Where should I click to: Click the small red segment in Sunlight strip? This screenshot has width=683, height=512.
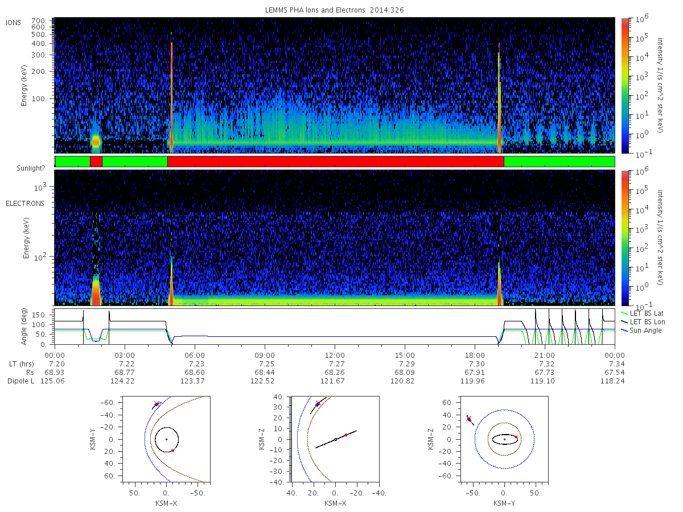tap(96, 162)
